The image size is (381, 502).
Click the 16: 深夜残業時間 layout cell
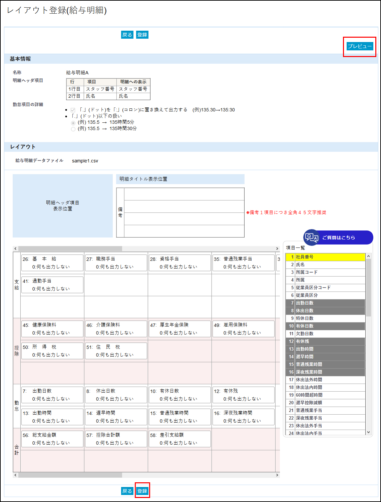tap(244, 417)
